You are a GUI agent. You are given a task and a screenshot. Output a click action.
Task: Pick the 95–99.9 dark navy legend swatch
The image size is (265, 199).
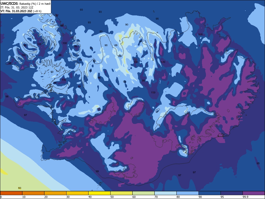point(232,193)
